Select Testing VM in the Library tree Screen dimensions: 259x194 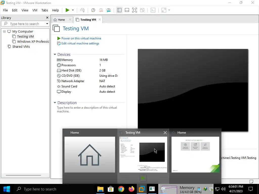25,36
